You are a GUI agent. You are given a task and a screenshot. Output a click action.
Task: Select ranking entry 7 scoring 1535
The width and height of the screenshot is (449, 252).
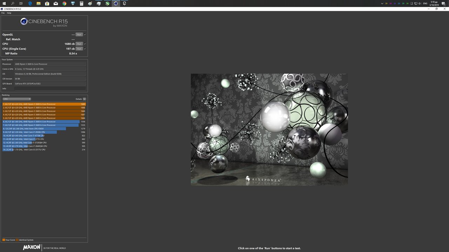(x=44, y=125)
